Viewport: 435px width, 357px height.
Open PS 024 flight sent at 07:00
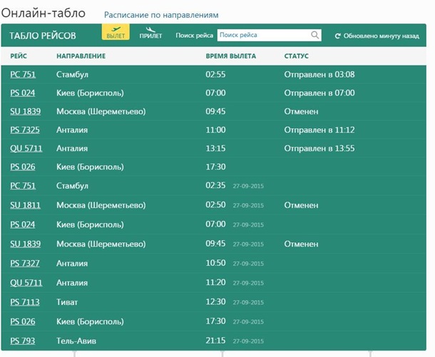click(22, 93)
